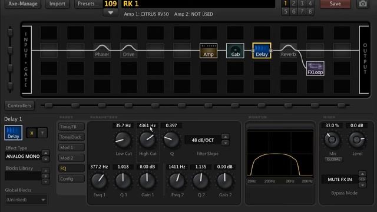This screenshot has height=212, width=377.
Task: Click last column slider handle below grid
Action: pos(342,105)
